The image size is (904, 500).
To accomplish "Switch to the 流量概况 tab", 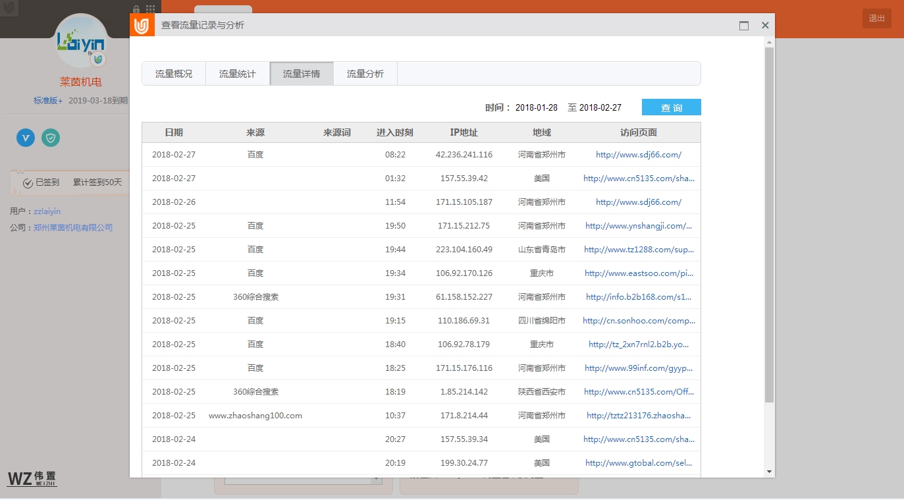I will point(174,74).
